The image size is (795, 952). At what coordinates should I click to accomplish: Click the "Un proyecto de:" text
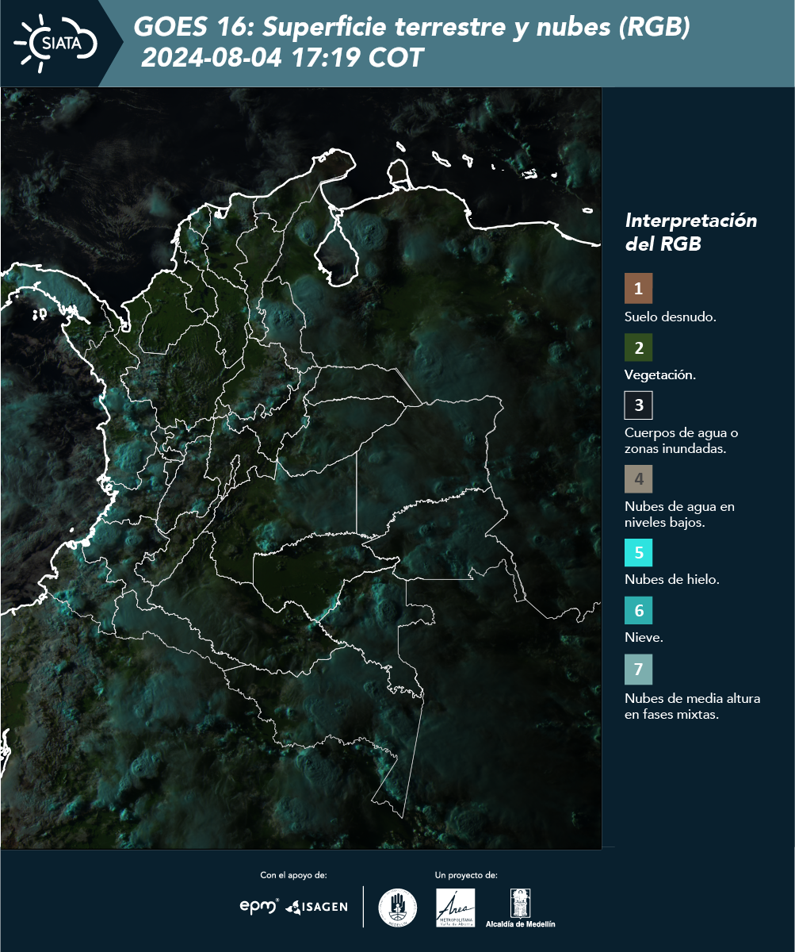point(466,875)
